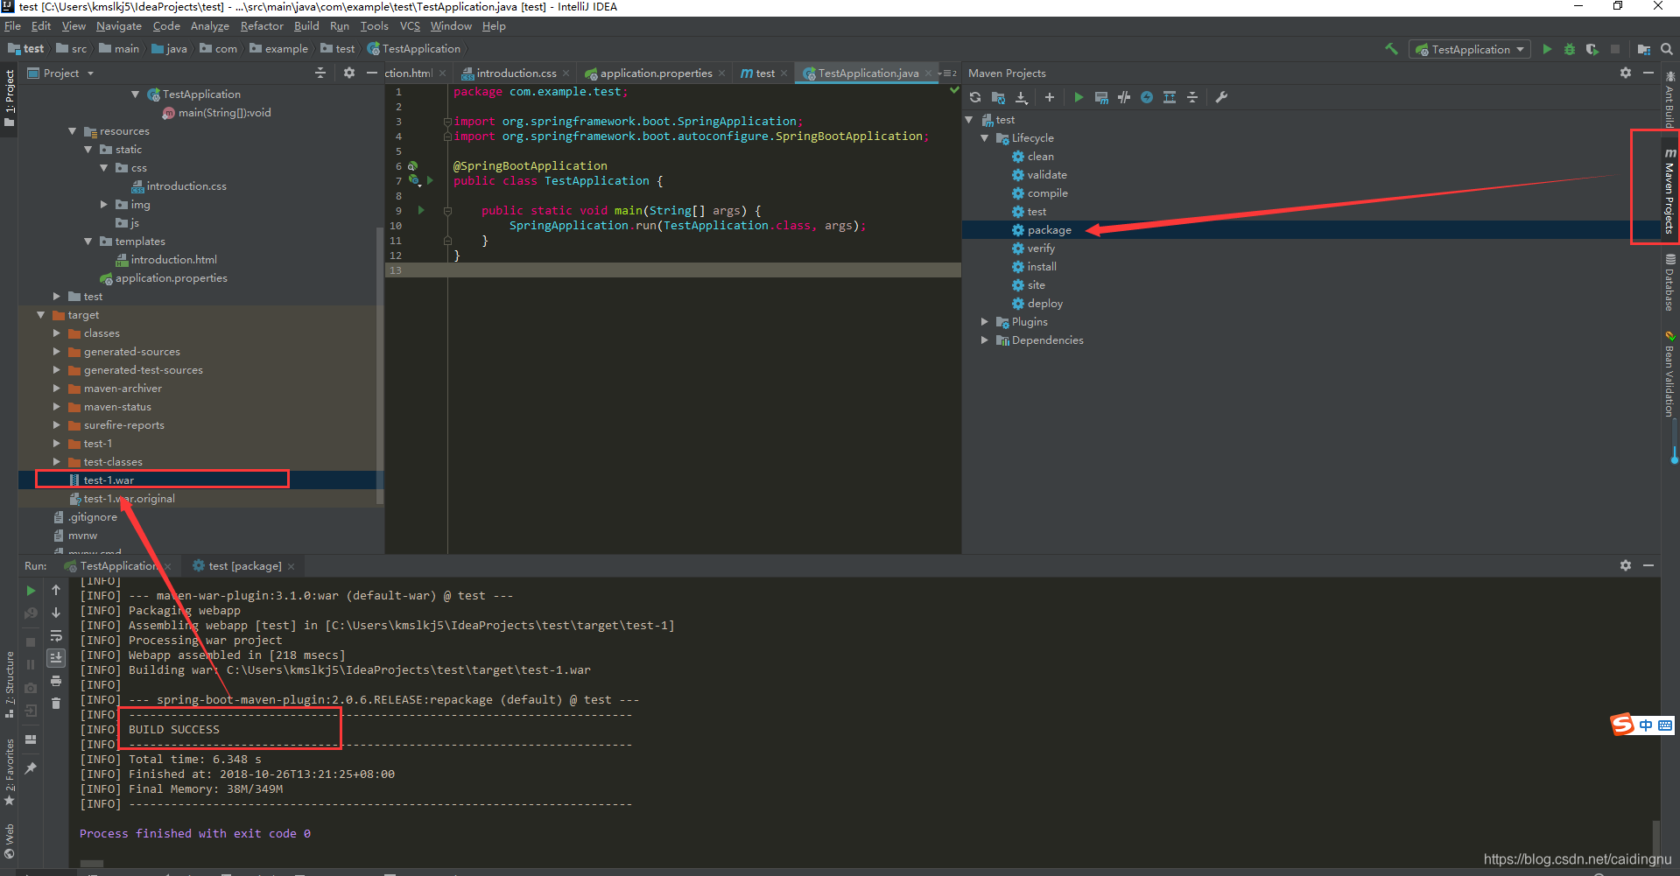Switch to application.properties editor tab
This screenshot has height=876, width=1680.
pyautogui.click(x=656, y=74)
